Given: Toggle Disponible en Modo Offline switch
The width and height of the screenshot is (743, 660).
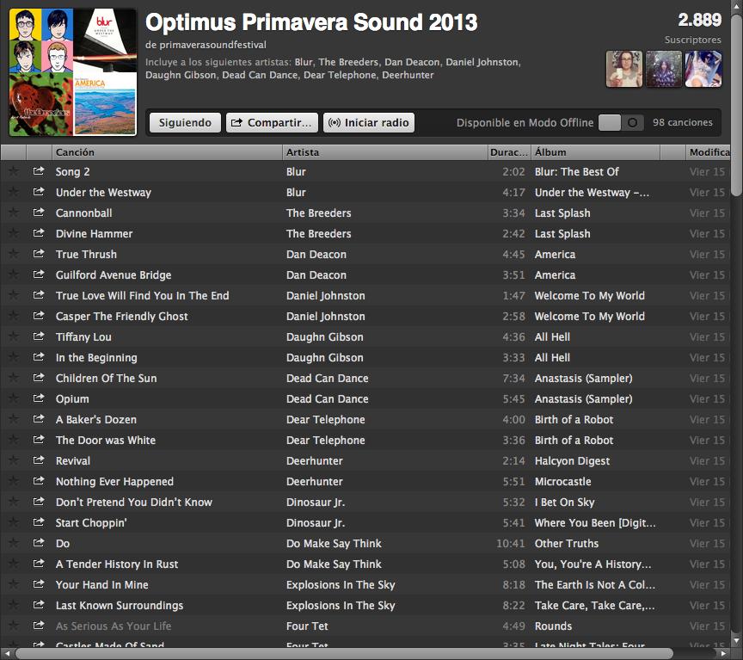Looking at the screenshot, I should 621,123.
